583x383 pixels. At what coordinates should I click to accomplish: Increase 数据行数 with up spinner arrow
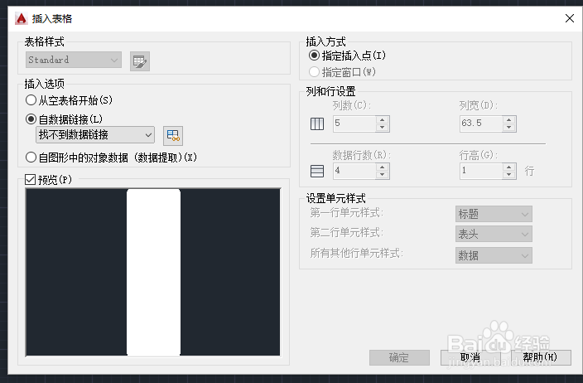(x=383, y=167)
